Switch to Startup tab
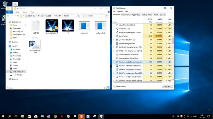The height and width of the screenshot is (119, 213). (144, 15)
